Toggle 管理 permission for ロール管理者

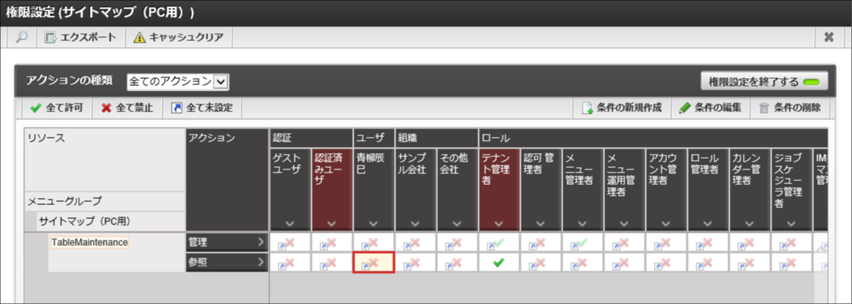[x=708, y=243]
